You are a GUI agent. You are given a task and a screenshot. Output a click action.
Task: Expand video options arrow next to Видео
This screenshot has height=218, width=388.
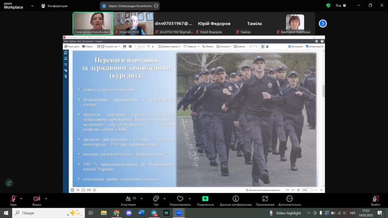[x=46, y=199]
